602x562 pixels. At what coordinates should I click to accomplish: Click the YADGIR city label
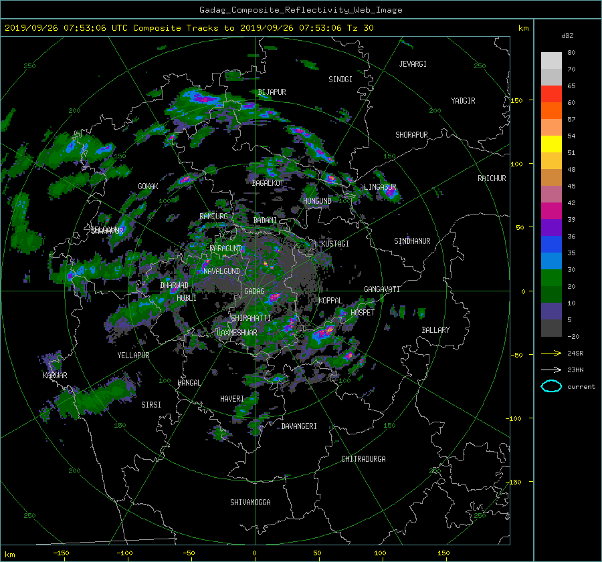463,101
